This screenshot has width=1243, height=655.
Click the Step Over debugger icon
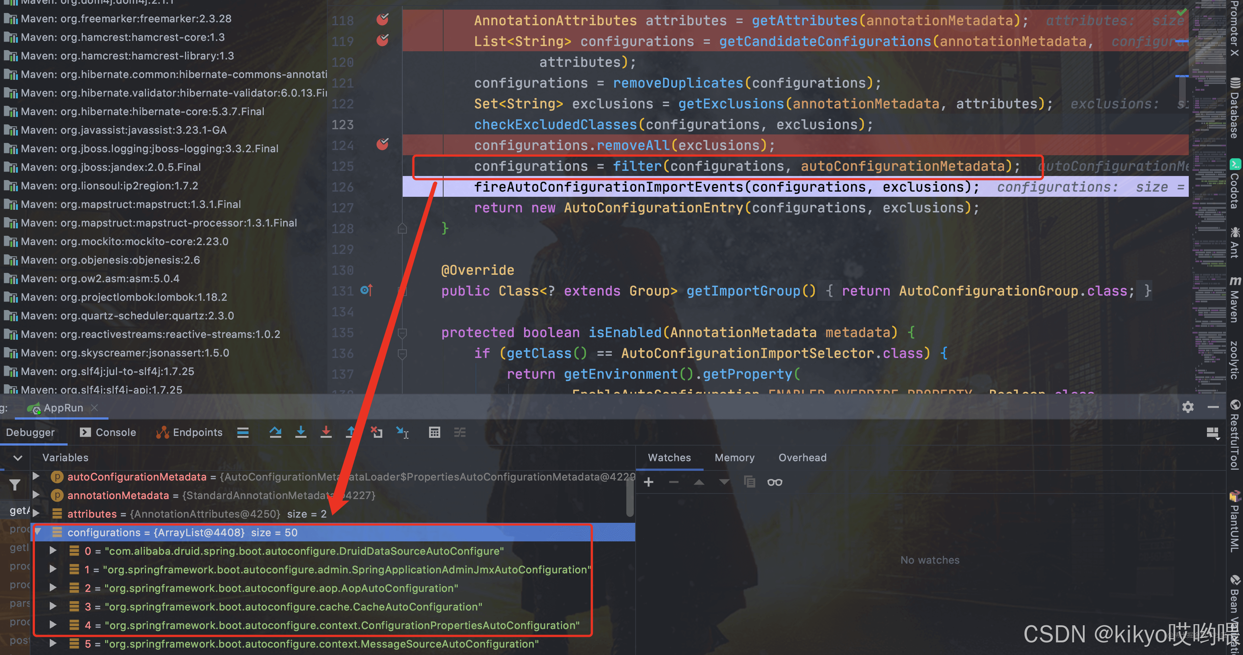276,433
